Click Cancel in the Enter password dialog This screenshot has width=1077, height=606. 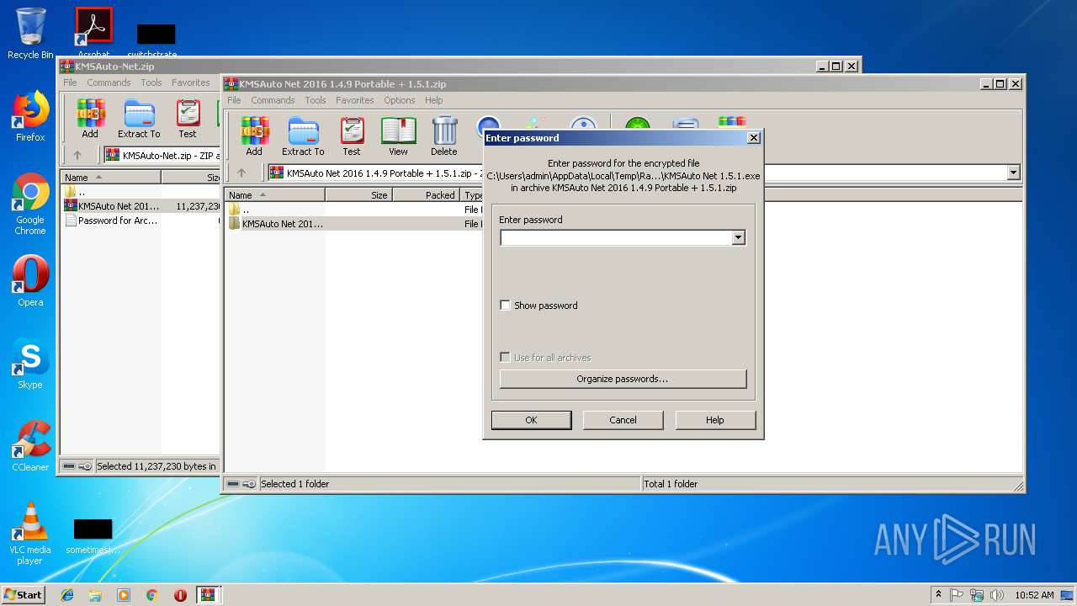[x=623, y=420]
